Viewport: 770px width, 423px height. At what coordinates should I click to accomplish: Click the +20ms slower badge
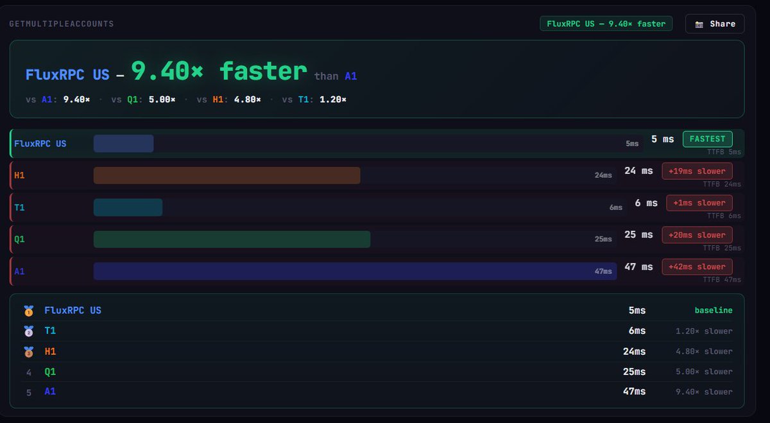tap(697, 235)
